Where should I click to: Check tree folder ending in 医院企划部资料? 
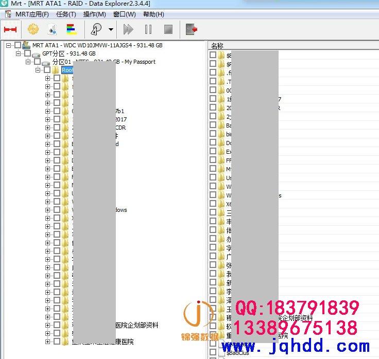pos(57,325)
